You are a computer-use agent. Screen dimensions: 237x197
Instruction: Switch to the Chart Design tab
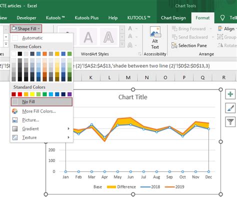pyautogui.click(x=173, y=18)
